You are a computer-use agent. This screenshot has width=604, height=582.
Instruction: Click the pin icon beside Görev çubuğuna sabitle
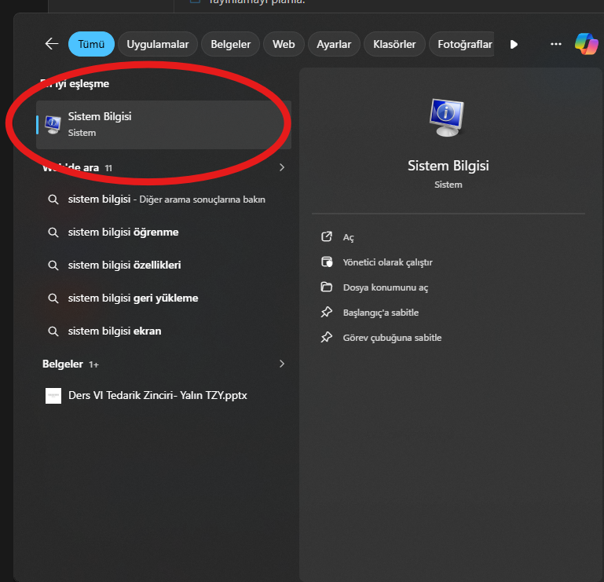[327, 338]
